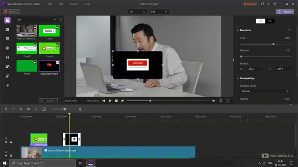Open the Help menu
This screenshot has height=167, width=298.
87,4
